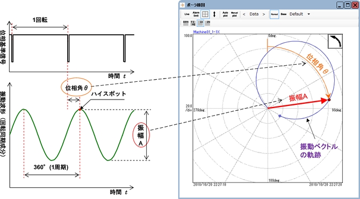Toggle the Runout compensation button

[x=275, y=14]
